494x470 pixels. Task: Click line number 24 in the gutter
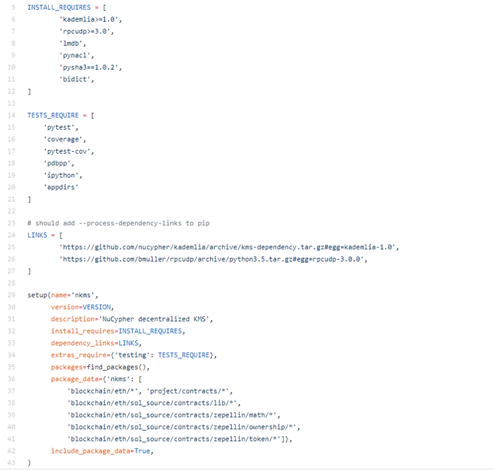coord(11,235)
